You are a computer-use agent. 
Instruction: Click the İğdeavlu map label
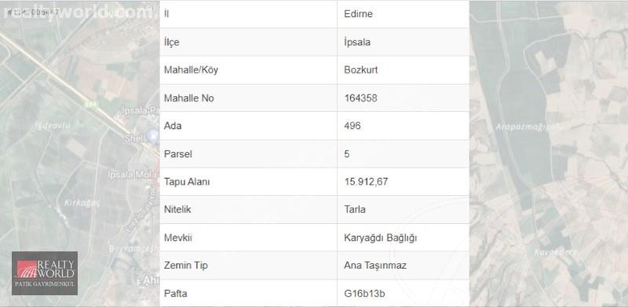[x=53, y=125]
